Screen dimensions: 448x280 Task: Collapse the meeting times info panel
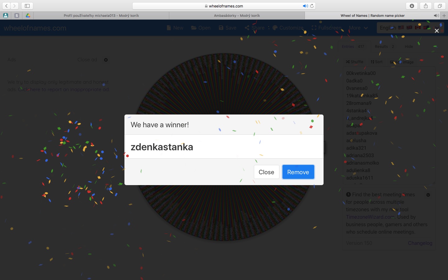point(428,195)
